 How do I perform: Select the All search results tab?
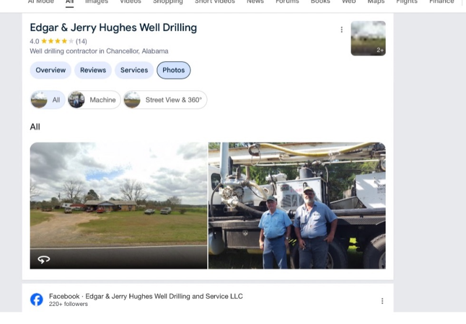click(x=69, y=2)
